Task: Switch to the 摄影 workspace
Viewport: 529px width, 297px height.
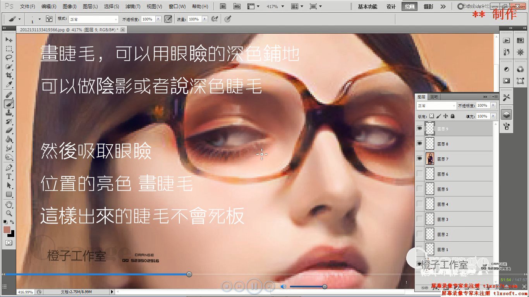Action: (428, 7)
